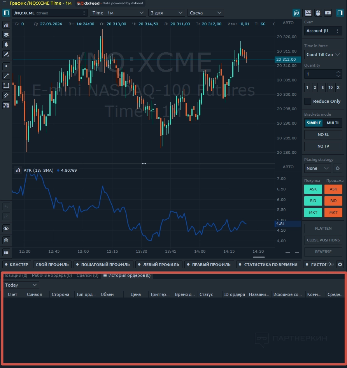The image size is (347, 368).
Task: Enable mouse trading icon
Action: pyautogui.click(x=318, y=13)
